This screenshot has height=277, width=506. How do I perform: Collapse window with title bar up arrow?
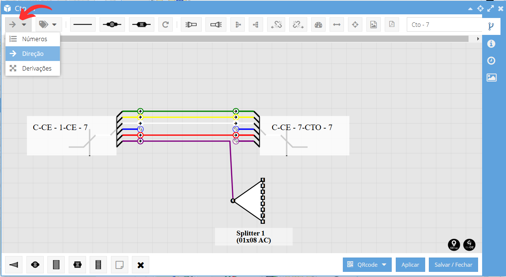[470, 8]
